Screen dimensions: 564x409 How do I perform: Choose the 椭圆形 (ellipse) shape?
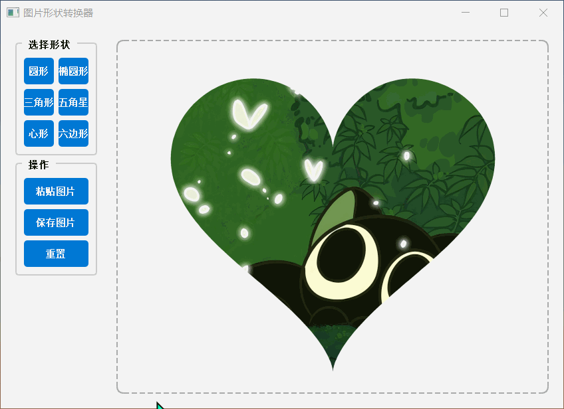point(73,71)
